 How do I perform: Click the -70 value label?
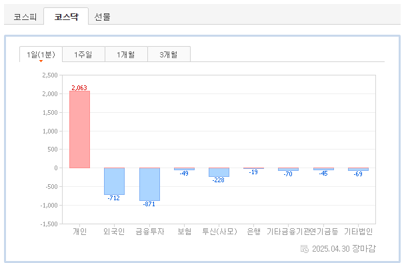click(288, 174)
